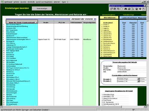Select the Magdeburger Schützengilde row
Screen dimensions: 149x111
pyautogui.click(x=22, y=49)
